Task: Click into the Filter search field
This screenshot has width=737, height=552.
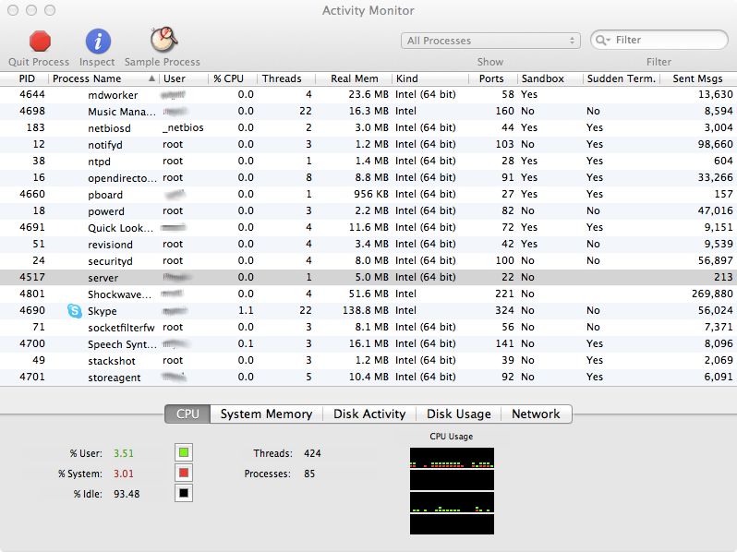Action: click(x=659, y=40)
